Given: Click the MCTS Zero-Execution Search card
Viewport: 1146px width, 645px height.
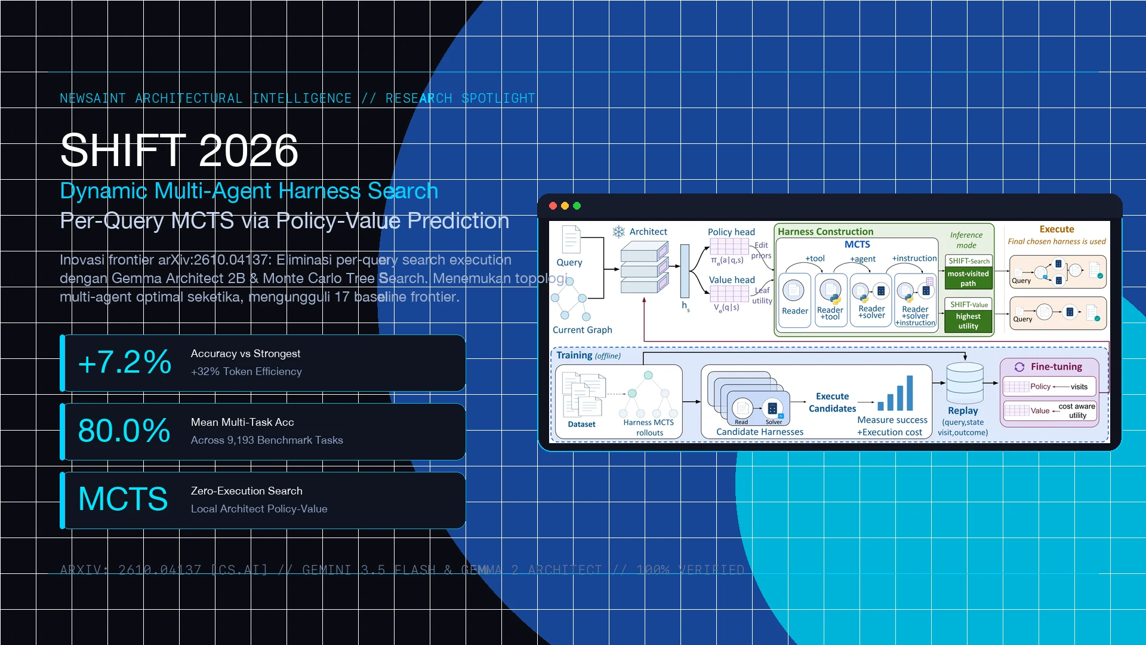Looking at the screenshot, I should click(x=263, y=500).
